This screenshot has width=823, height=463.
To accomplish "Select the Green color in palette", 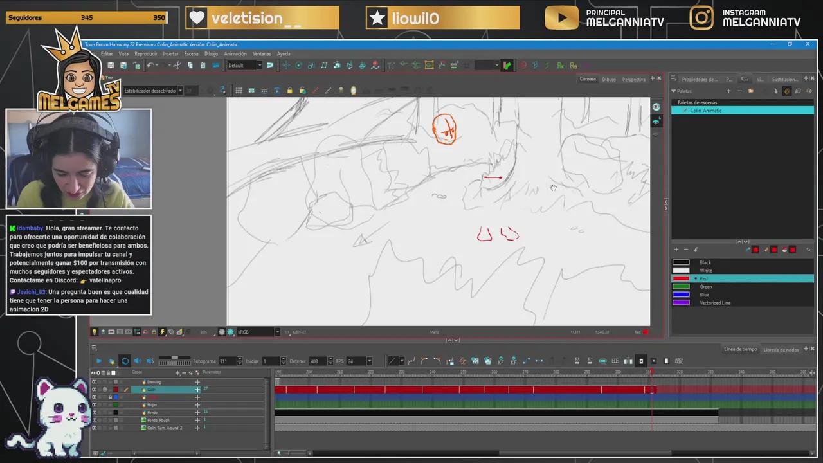I will [681, 287].
